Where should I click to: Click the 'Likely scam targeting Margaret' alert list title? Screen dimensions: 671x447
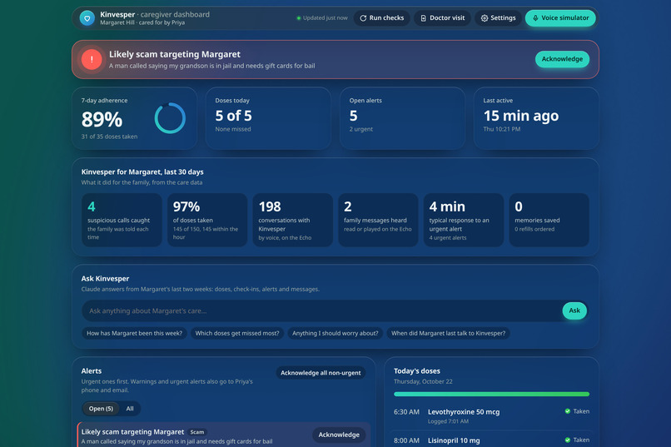(132, 432)
